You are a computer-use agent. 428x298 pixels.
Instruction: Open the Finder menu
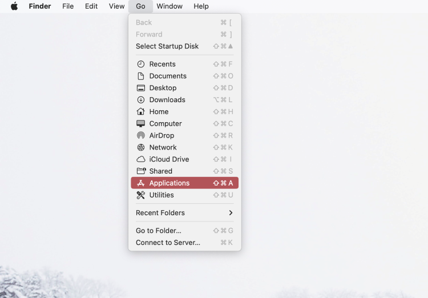[x=40, y=6]
